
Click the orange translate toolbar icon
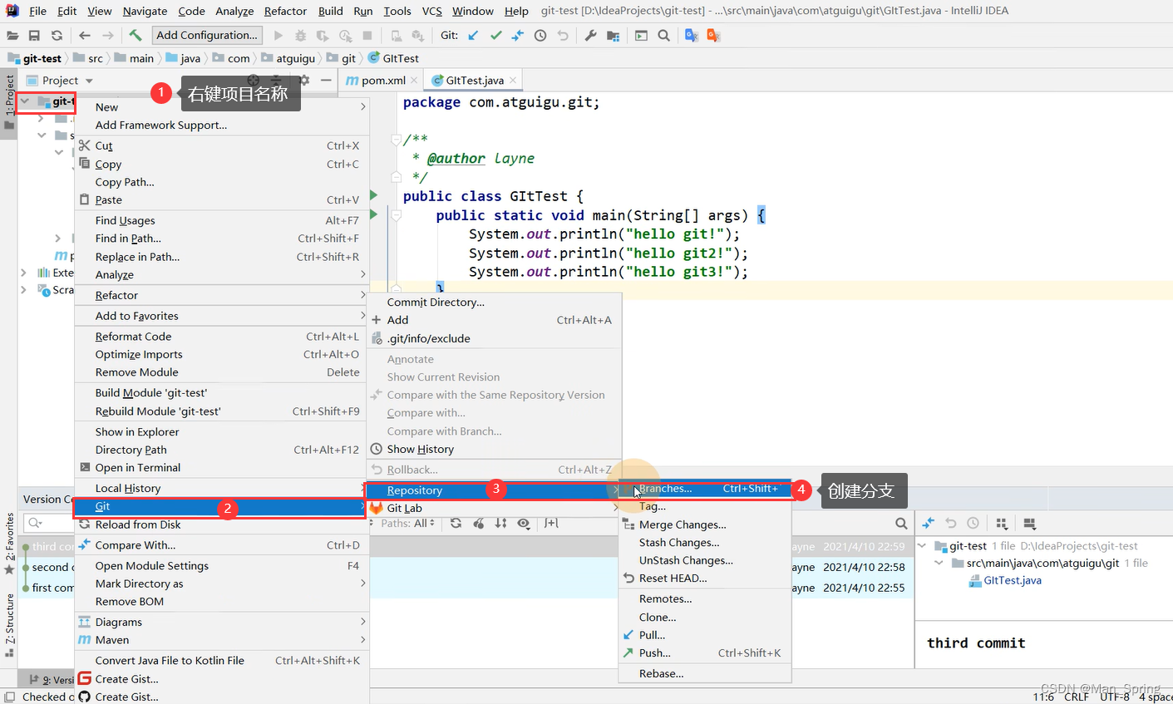(713, 35)
